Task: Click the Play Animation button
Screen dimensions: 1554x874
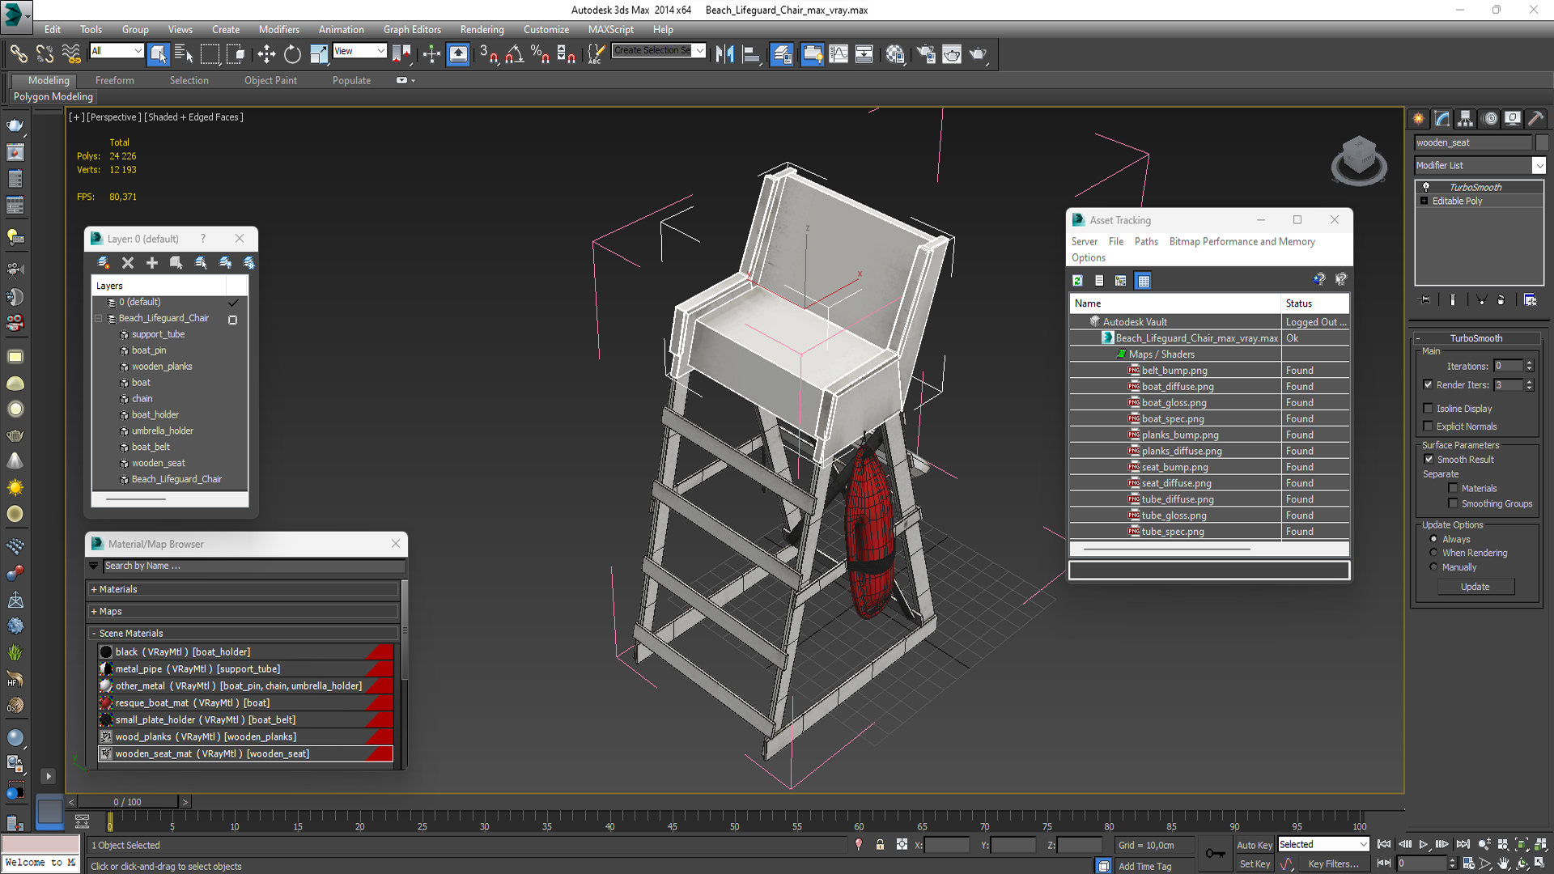Action: (1424, 844)
